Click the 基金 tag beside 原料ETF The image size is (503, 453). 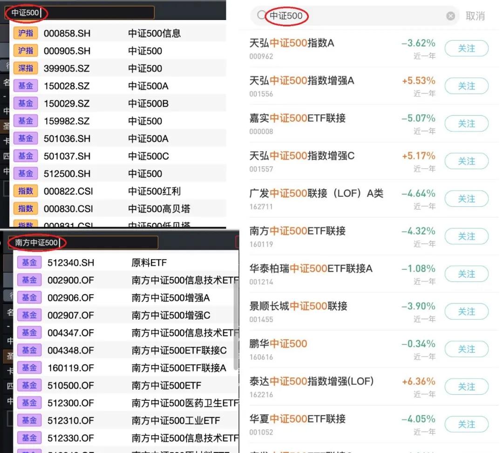click(29, 262)
